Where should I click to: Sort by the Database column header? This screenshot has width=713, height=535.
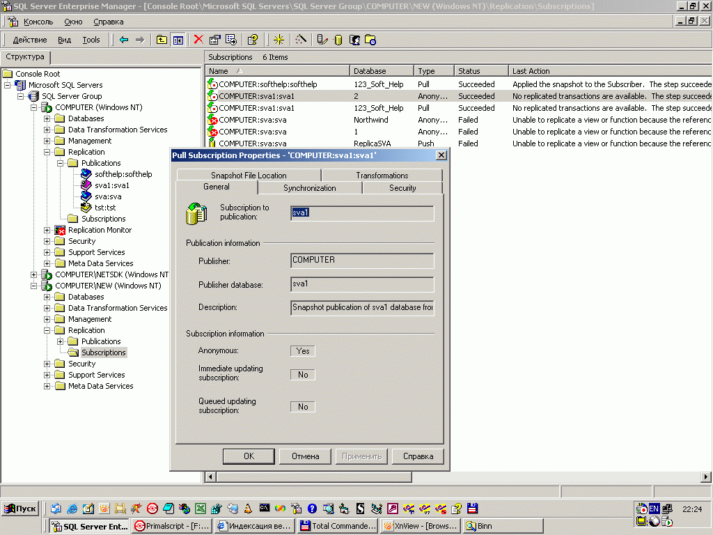tap(382, 71)
